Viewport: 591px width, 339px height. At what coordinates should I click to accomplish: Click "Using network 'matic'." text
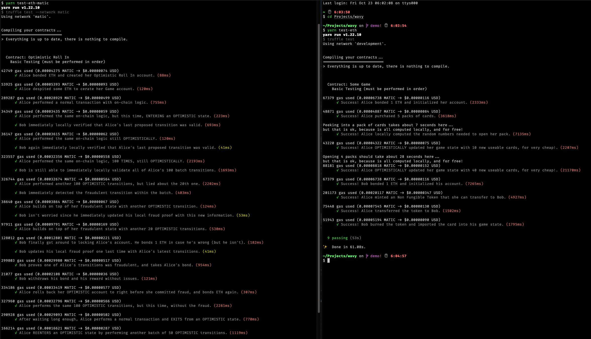point(26,17)
